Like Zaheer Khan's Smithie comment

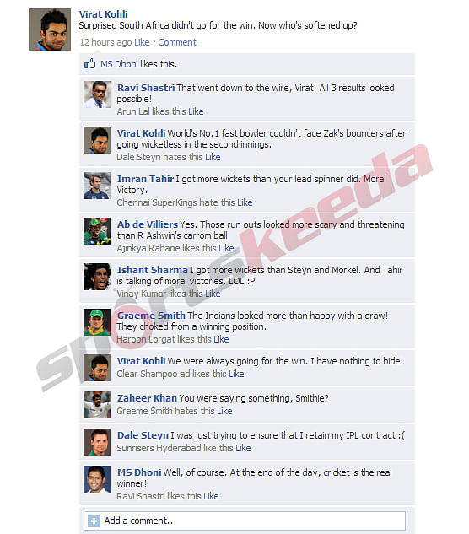click(224, 411)
